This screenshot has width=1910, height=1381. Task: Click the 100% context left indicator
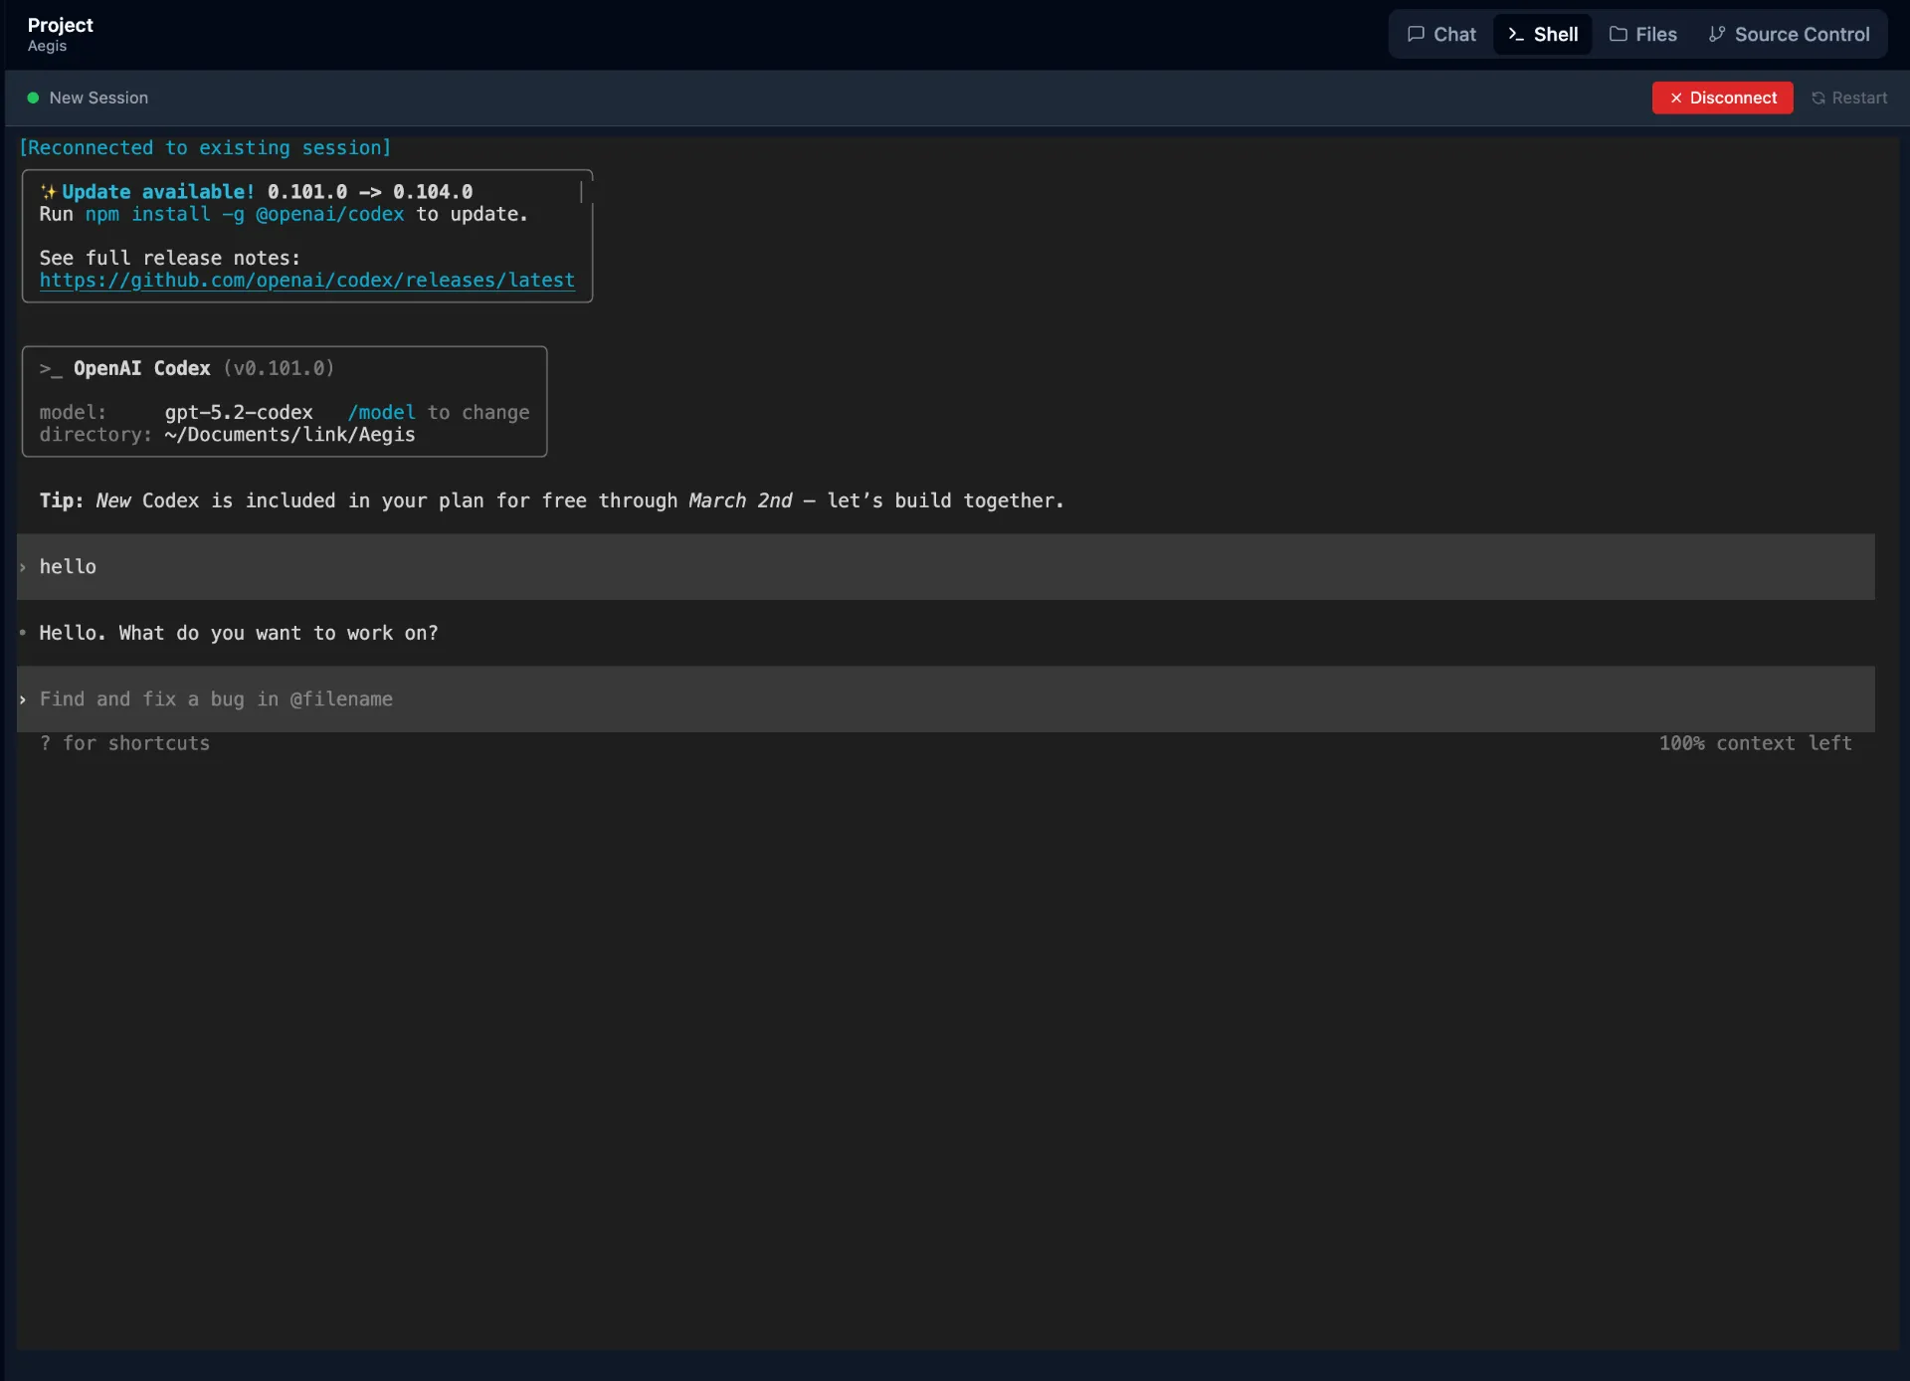coord(1755,743)
